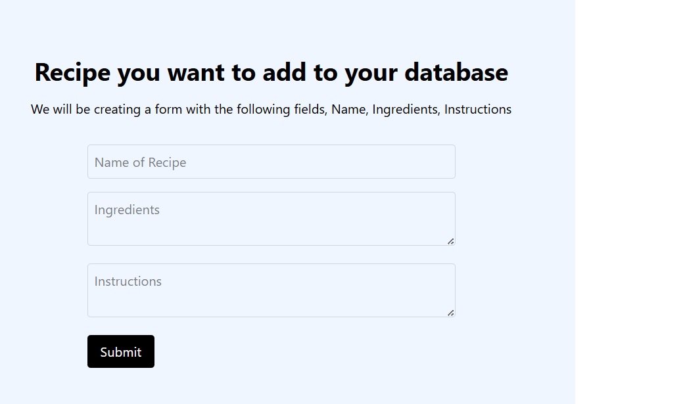Click "Name," in the description sentence
Image resolution: width=683 pixels, height=404 pixels.
coord(349,110)
